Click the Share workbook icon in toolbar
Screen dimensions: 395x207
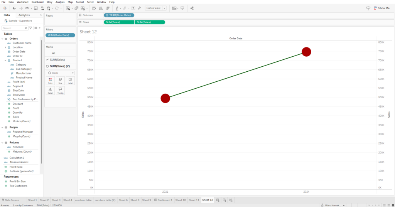coord(192,8)
